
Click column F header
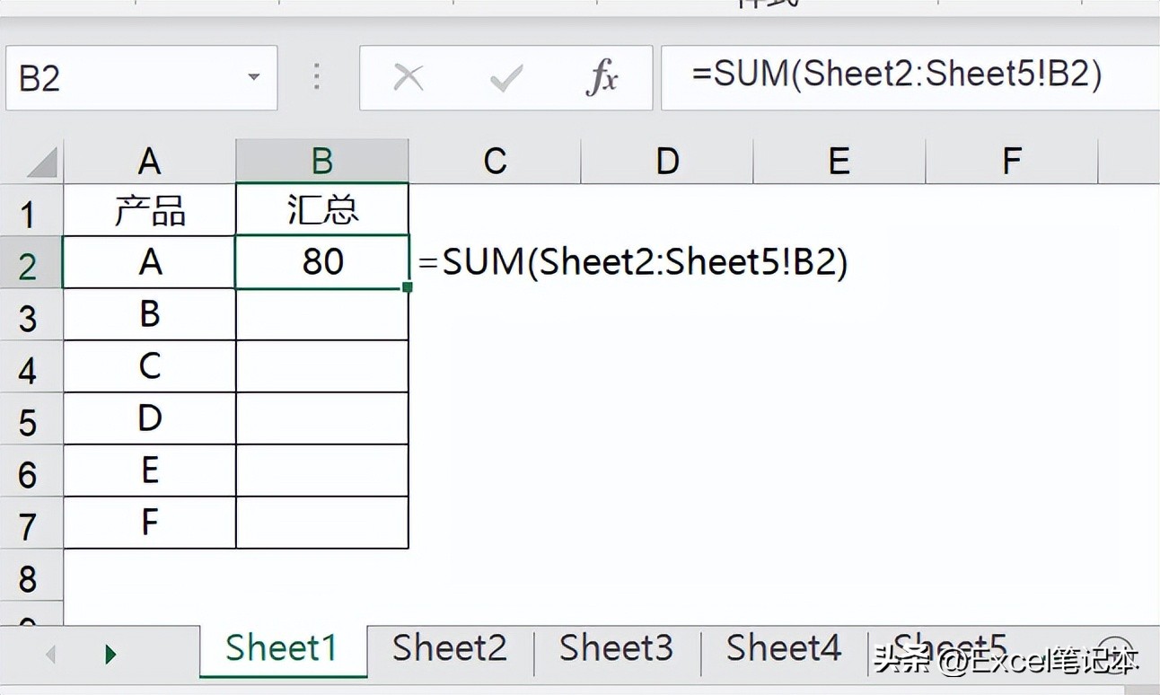point(1011,162)
